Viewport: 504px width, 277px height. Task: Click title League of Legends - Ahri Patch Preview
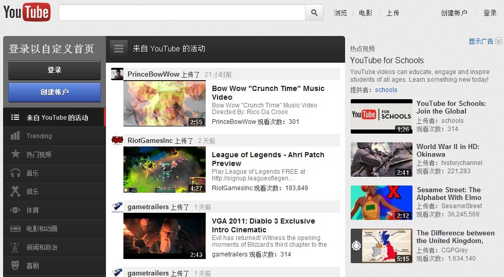click(x=268, y=159)
